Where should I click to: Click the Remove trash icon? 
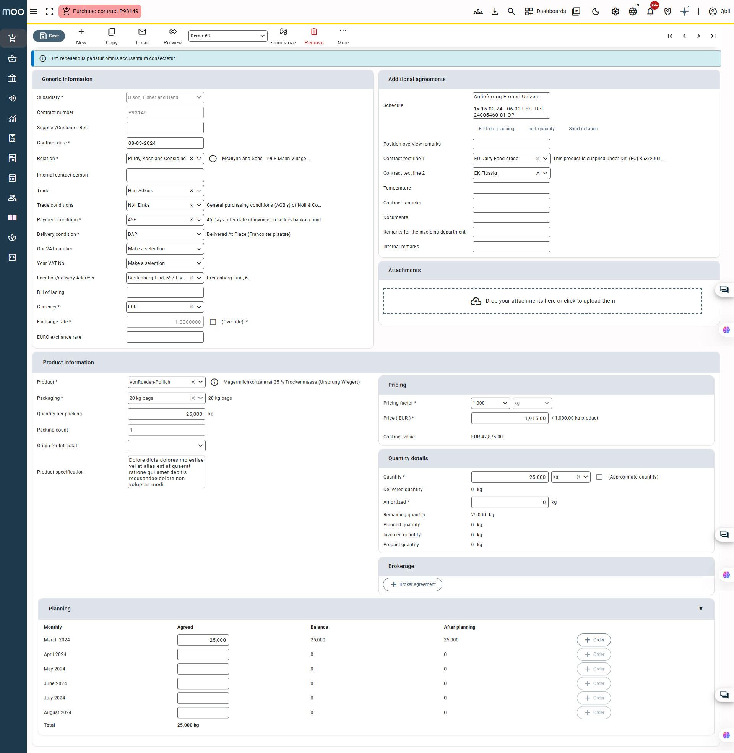point(314,32)
